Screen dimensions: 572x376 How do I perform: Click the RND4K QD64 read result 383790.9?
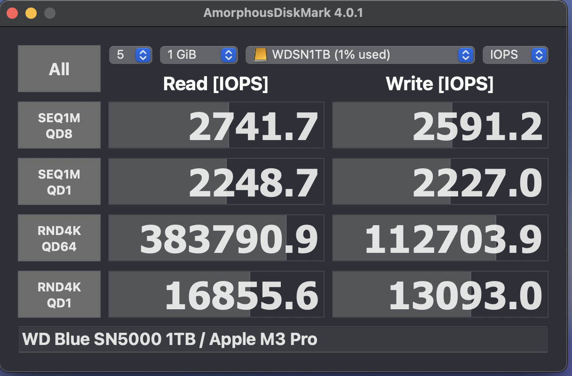(216, 238)
